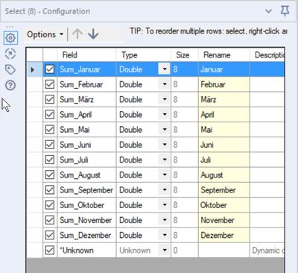The image size is (298, 273).
Task: Click the Rename column header
Action: pyautogui.click(x=224, y=54)
